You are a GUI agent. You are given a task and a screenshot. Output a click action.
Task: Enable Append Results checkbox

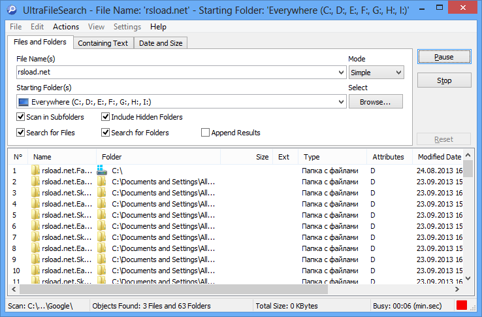pos(205,132)
